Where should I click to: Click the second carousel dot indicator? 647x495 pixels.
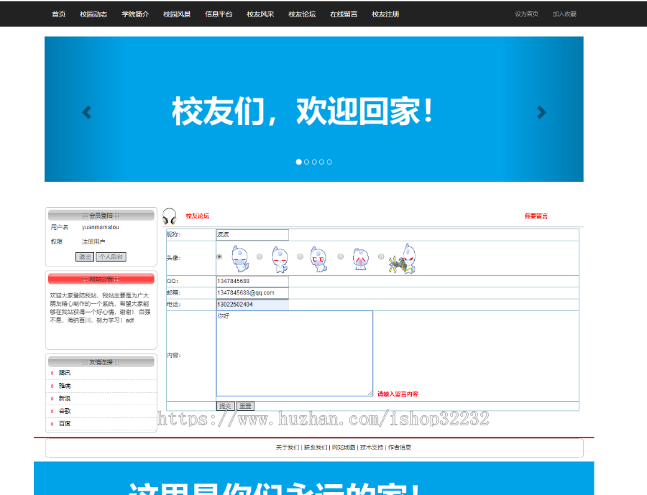[306, 162]
